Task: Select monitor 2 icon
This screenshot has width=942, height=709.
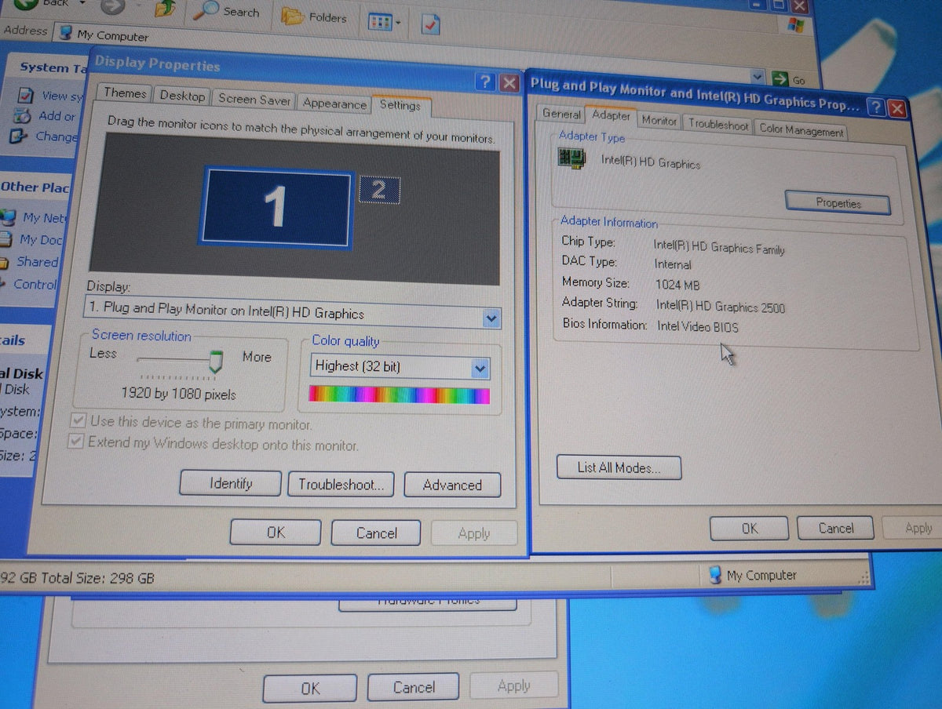Action: click(x=379, y=190)
